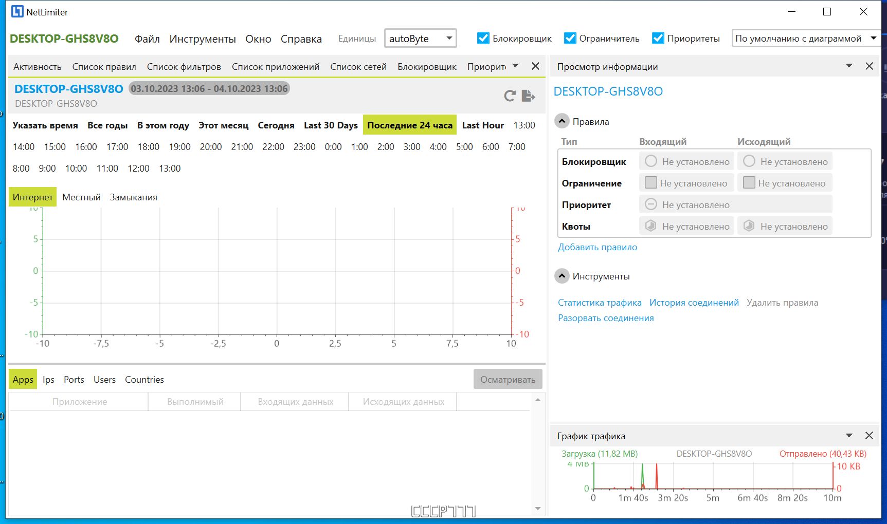This screenshot has width=887, height=524.
Task: Open История соединений link
Action: 694,303
